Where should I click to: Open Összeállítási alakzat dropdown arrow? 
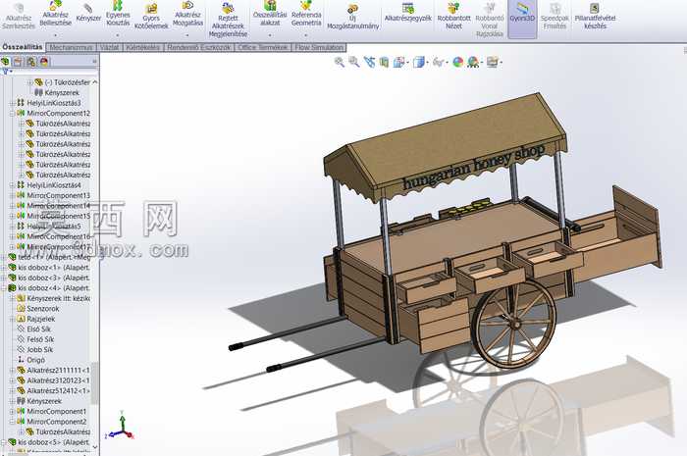tap(270, 34)
